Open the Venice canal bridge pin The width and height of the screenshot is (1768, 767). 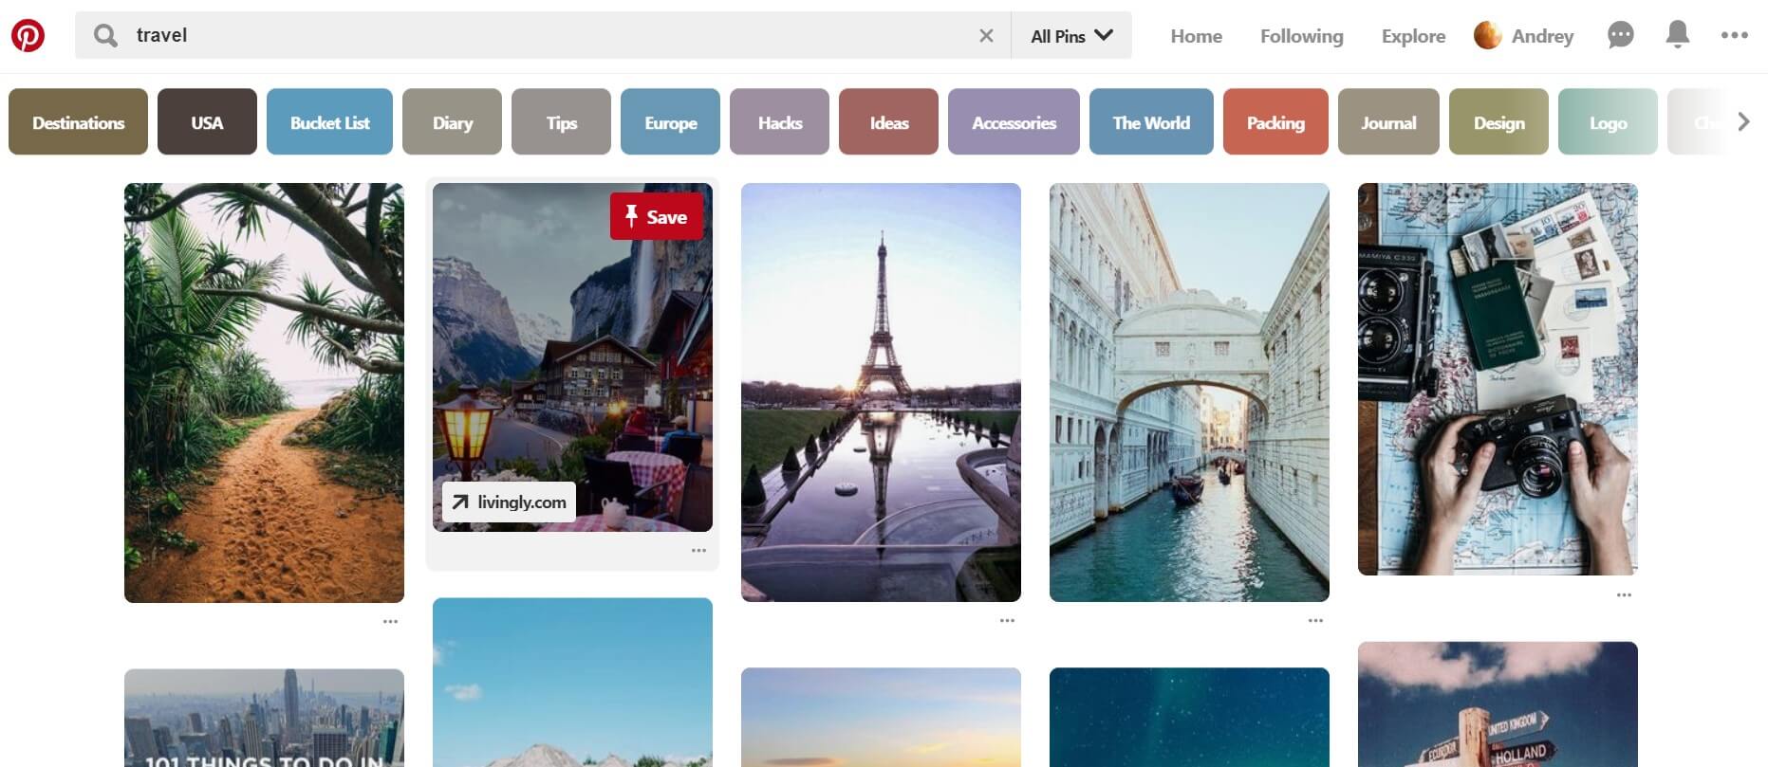(1188, 392)
